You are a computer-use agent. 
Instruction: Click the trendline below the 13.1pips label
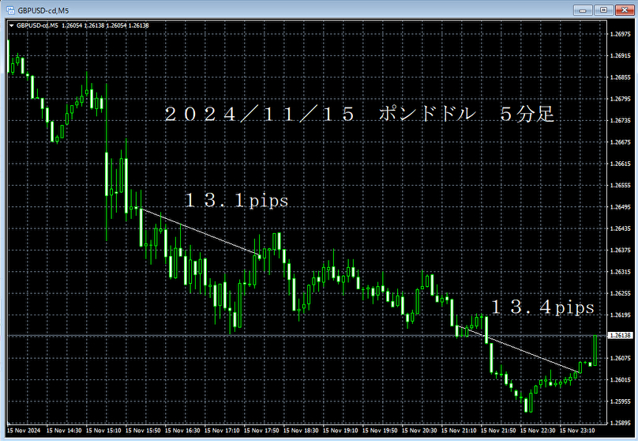(201, 232)
